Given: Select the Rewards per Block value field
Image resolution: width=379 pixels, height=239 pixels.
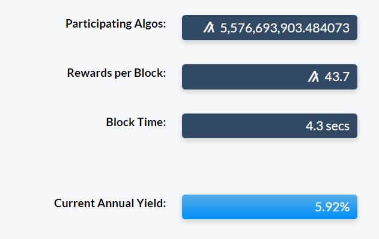Looking at the screenshot, I should tap(270, 77).
